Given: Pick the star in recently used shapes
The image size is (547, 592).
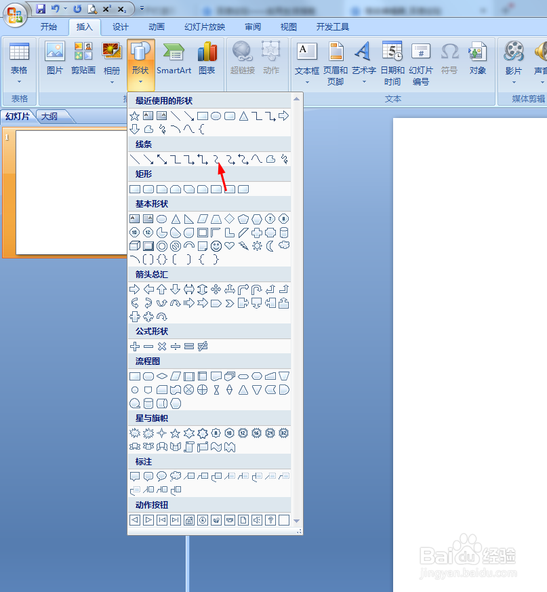Looking at the screenshot, I should [x=135, y=116].
